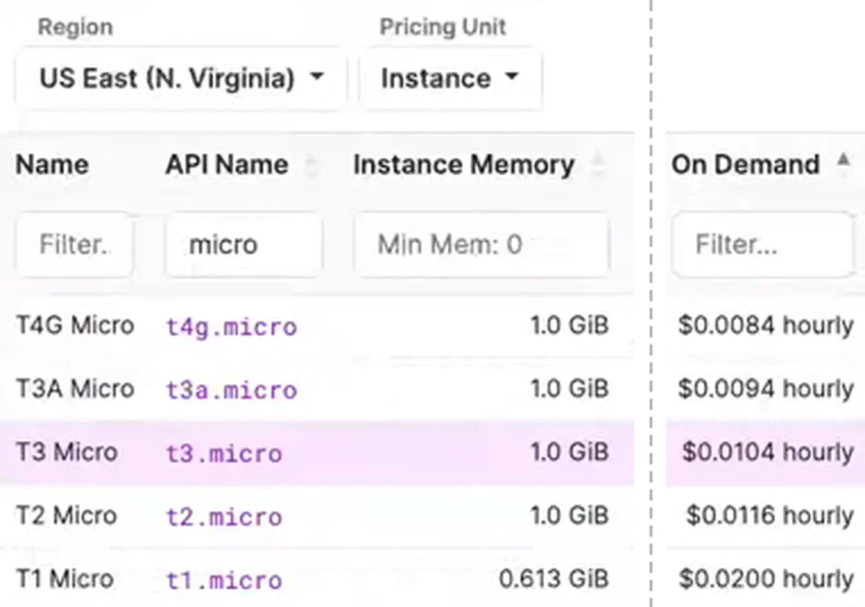Viewport: 865px width, 607px height.
Task: Click the $0.0116 hourly price
Action: tap(770, 515)
